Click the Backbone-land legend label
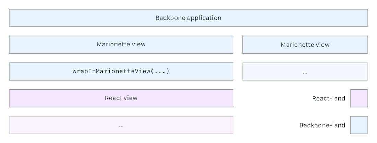Screen dimensions: 377x143 [x=322, y=125]
